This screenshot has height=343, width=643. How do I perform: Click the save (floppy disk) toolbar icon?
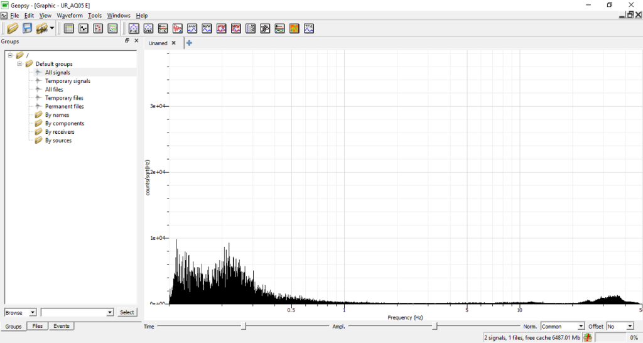tap(27, 28)
